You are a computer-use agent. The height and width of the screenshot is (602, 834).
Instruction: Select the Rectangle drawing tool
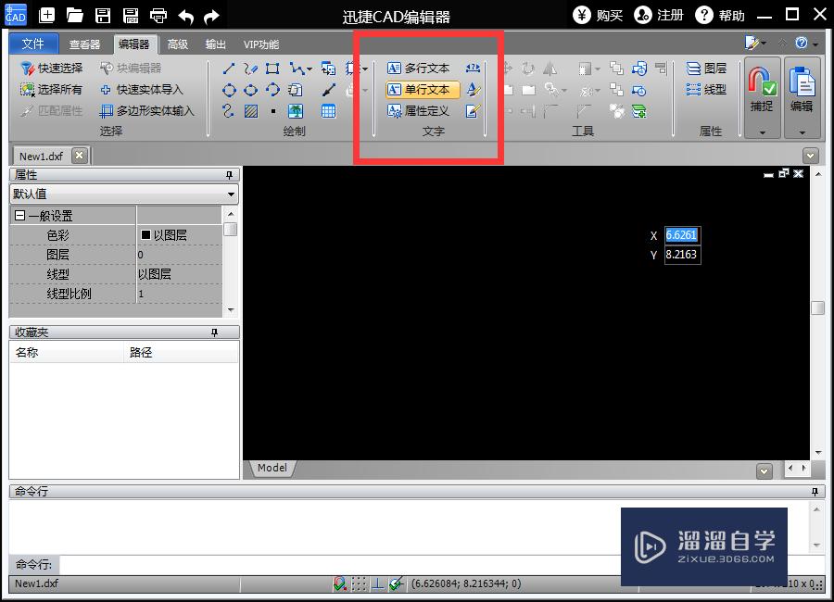click(x=272, y=68)
